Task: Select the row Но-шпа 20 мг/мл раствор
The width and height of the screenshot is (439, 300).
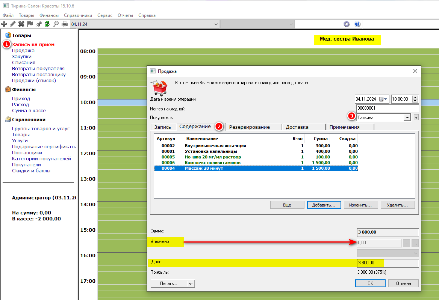Action: click(256, 157)
